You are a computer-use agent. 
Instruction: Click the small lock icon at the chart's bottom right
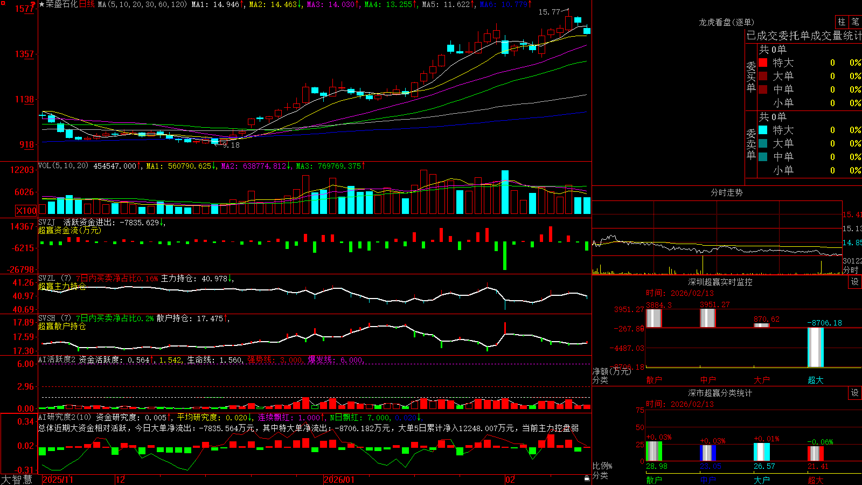(587, 479)
